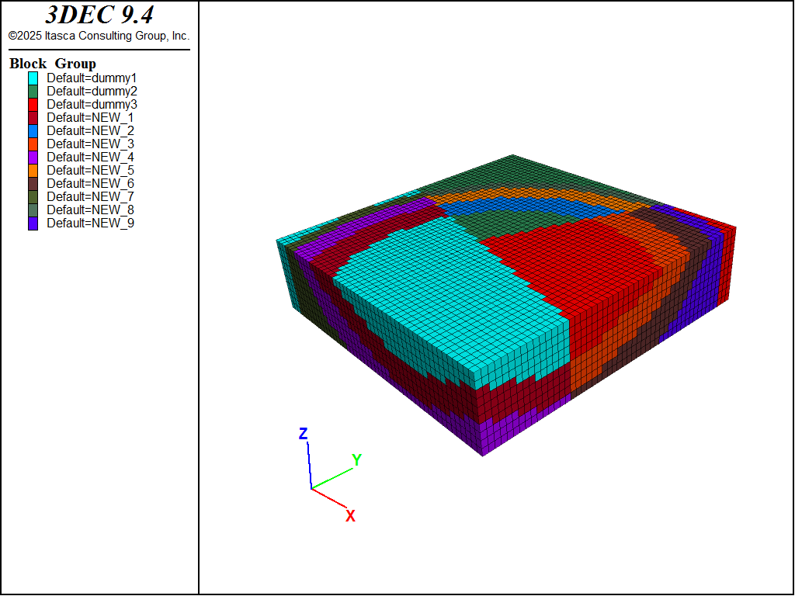Click the cyan swatch for Default=dummy1
The height and width of the screenshot is (596, 795).
click(x=33, y=78)
